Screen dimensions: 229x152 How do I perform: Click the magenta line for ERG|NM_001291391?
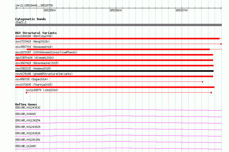coord(118,142)
